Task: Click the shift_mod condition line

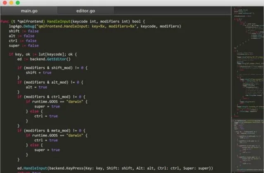Action: click(x=52, y=68)
